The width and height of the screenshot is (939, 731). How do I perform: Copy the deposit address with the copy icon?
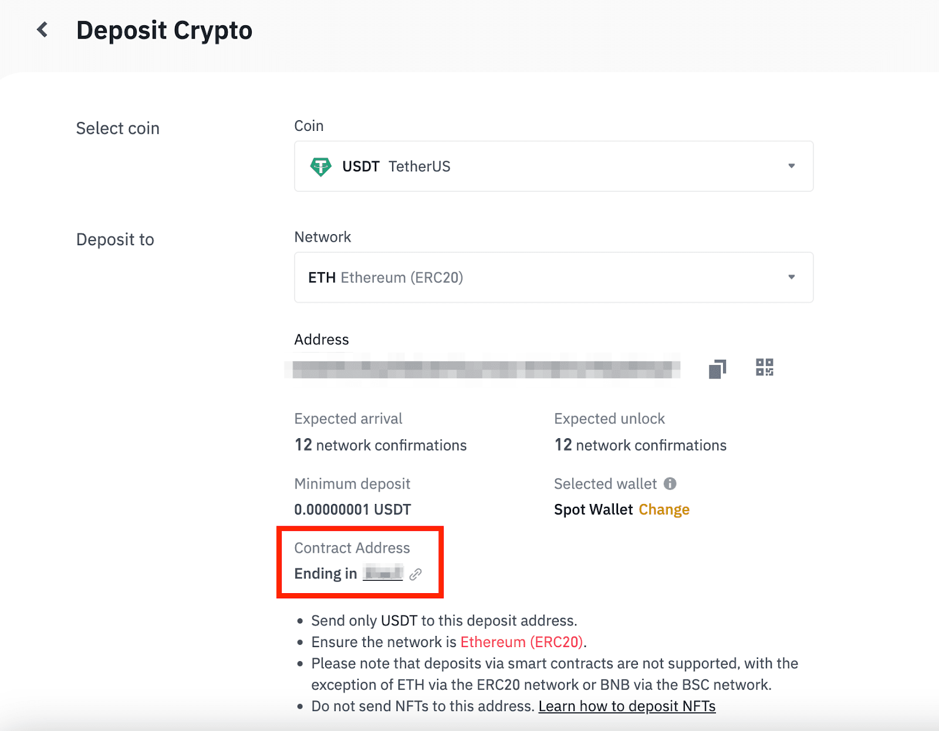coord(717,368)
